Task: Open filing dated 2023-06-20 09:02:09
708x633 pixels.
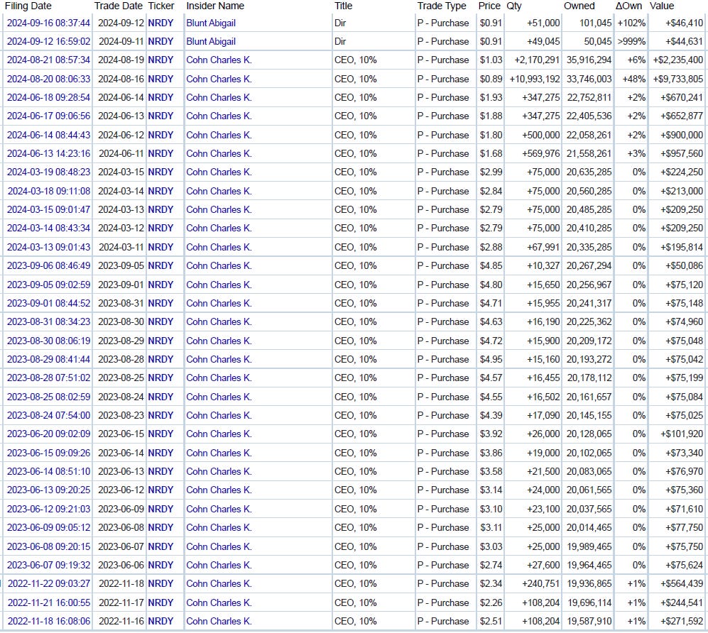Action: (x=48, y=434)
